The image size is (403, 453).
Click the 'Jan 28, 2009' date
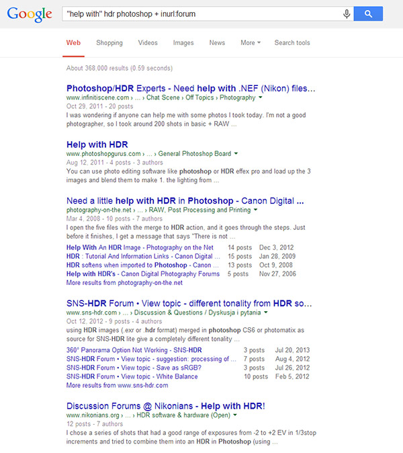point(277,256)
